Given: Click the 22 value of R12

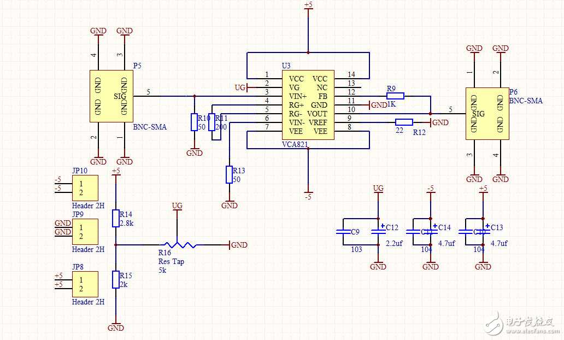Looking at the screenshot, I should click(399, 131).
